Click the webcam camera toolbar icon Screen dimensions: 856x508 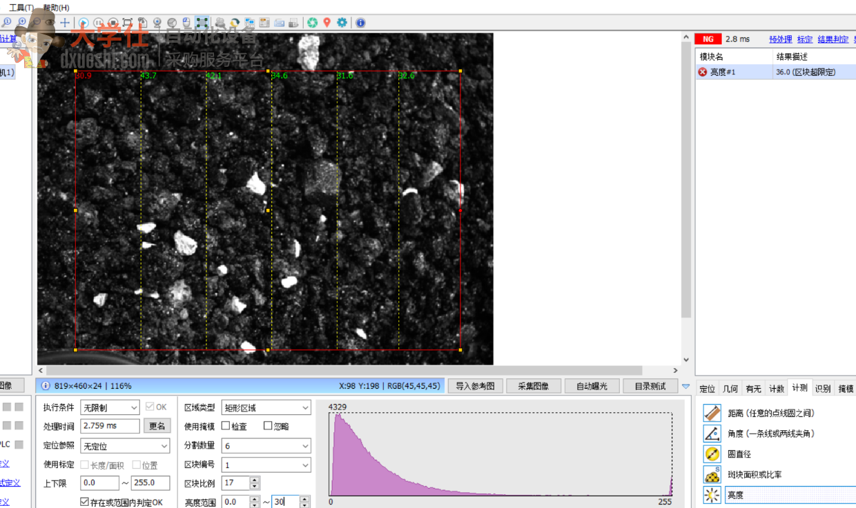pyautogui.click(x=157, y=23)
